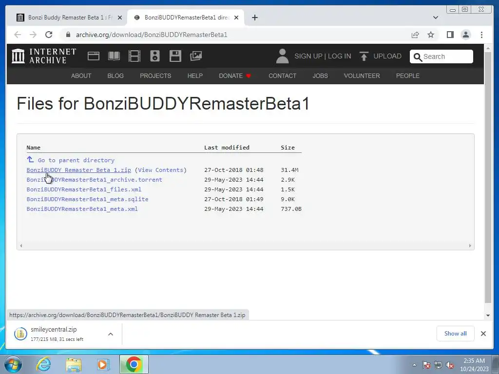Click the UPLOAD link
The height and width of the screenshot is (374, 499).
coord(387,56)
